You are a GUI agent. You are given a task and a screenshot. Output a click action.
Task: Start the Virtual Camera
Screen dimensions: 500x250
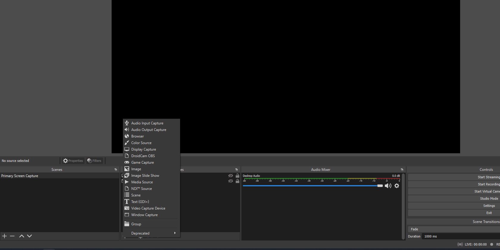pyautogui.click(x=454, y=191)
